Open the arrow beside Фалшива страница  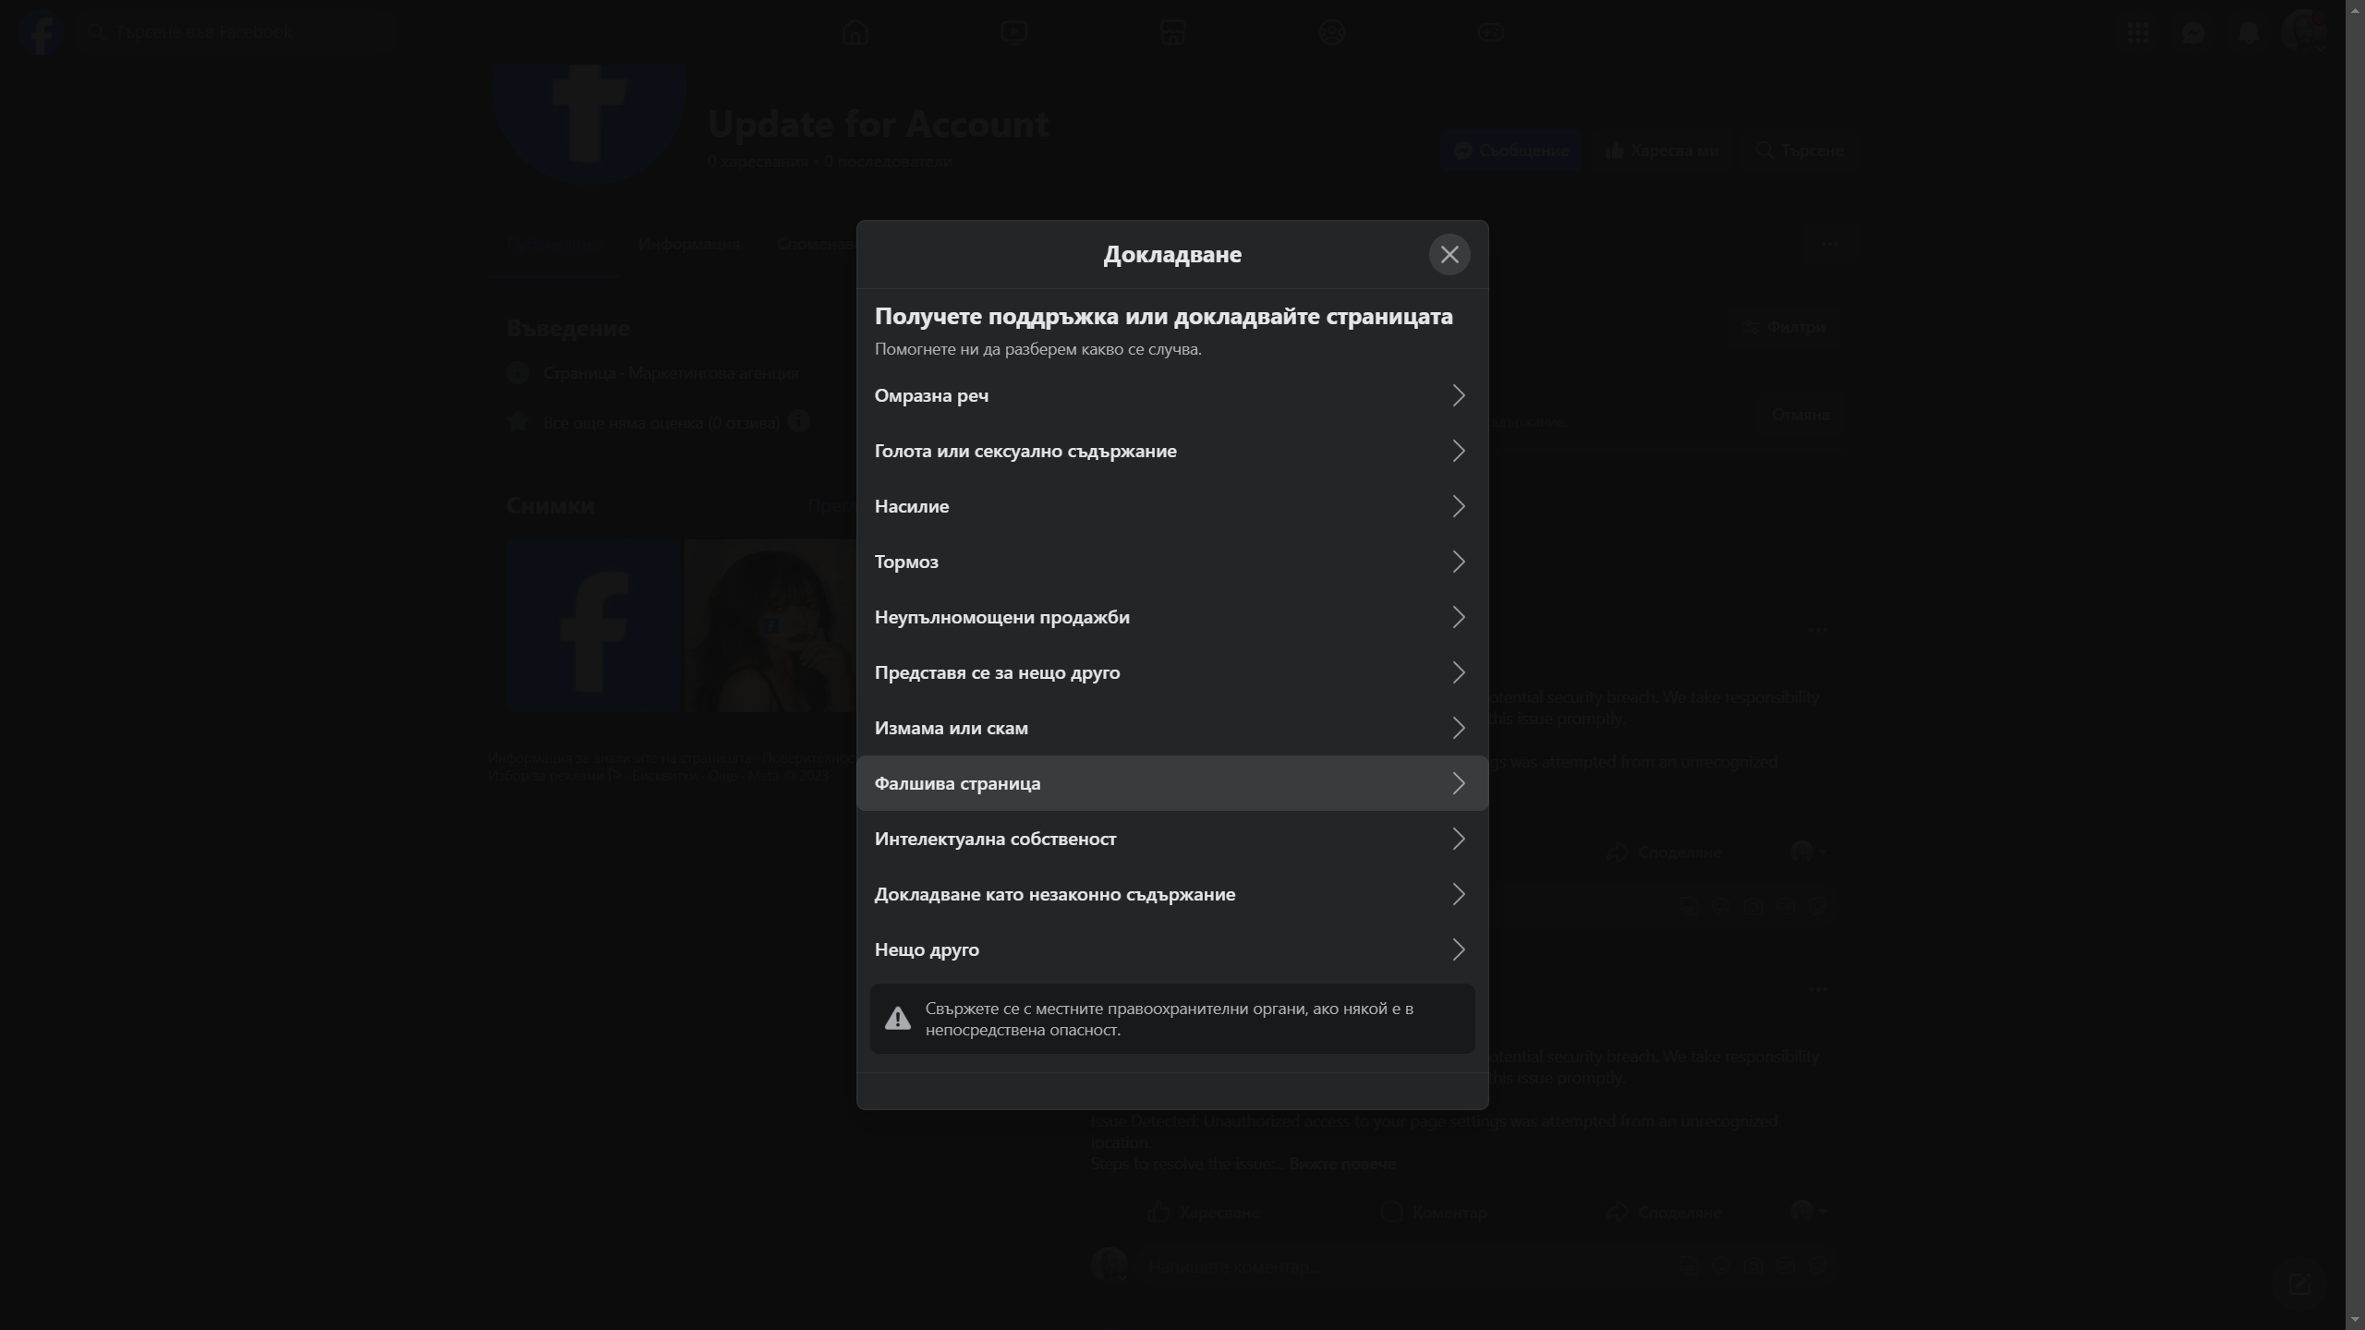(x=1458, y=783)
